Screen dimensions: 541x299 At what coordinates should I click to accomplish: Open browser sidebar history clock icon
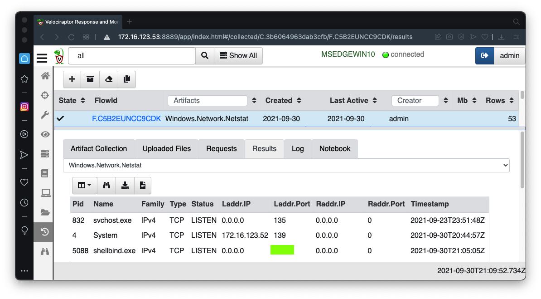click(24, 202)
